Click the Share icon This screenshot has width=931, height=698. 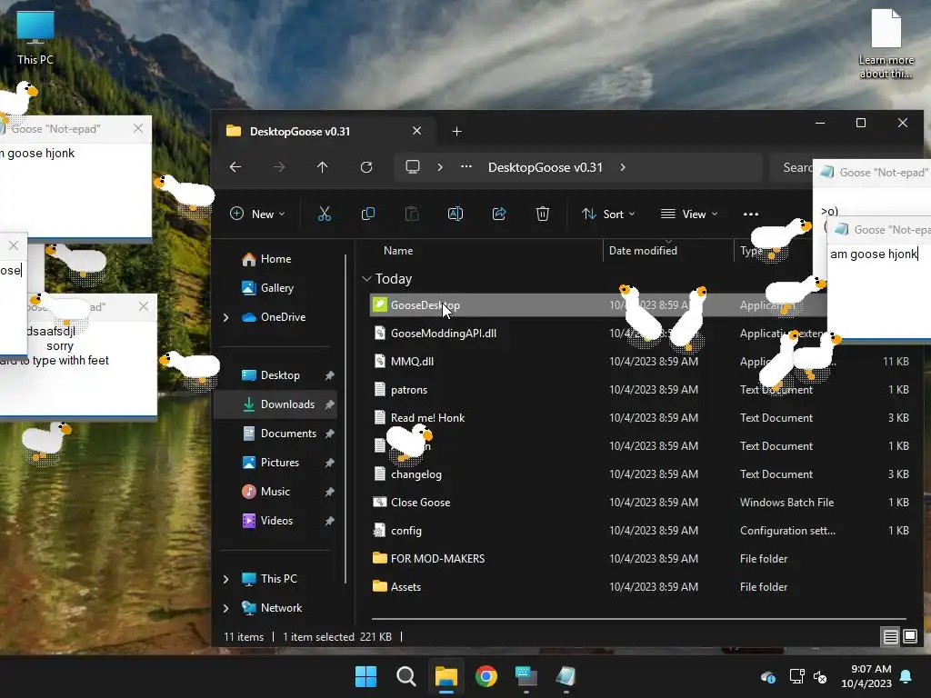click(x=499, y=214)
